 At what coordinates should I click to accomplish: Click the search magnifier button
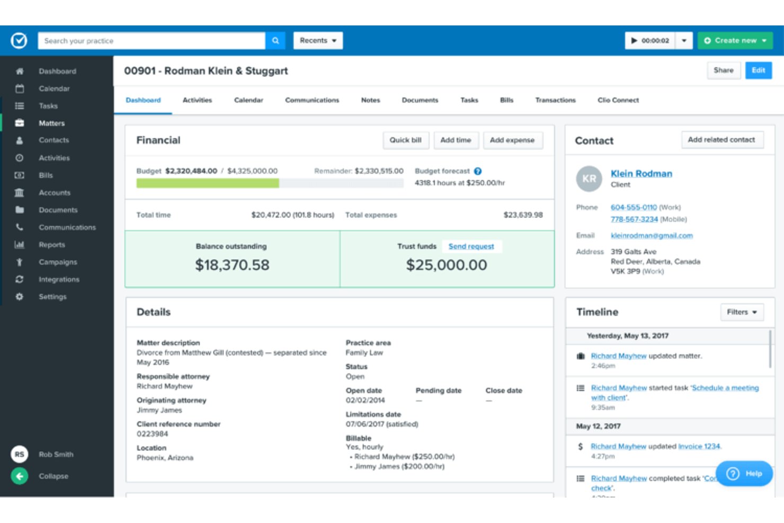pyautogui.click(x=275, y=40)
